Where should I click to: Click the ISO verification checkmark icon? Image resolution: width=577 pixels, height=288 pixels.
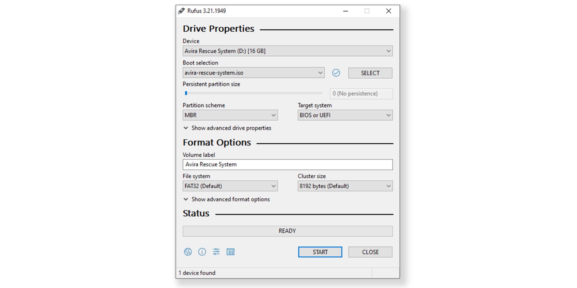point(336,73)
